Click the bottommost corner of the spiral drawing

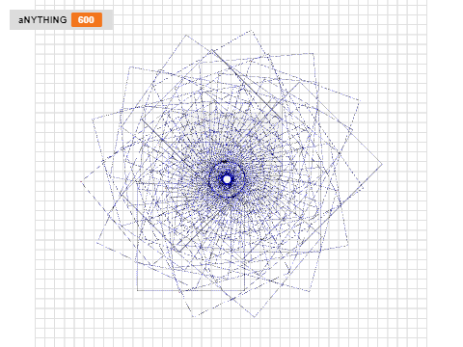coord(255,317)
